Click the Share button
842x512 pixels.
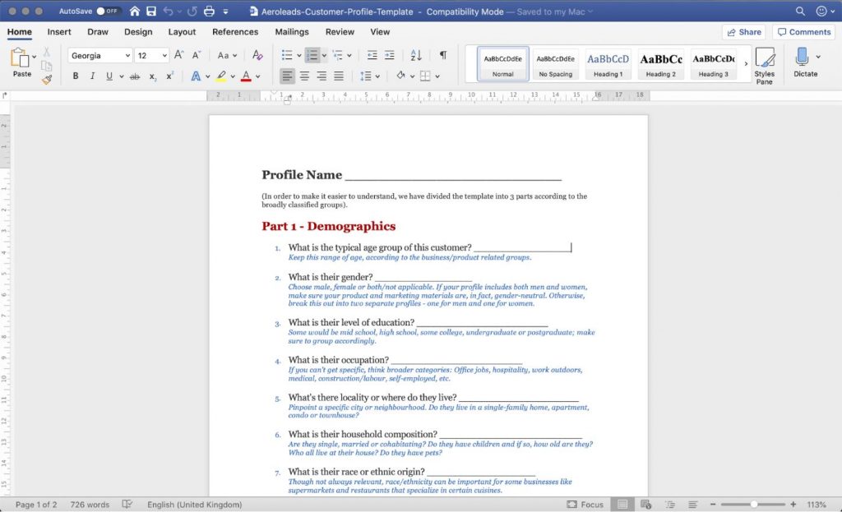pos(743,31)
